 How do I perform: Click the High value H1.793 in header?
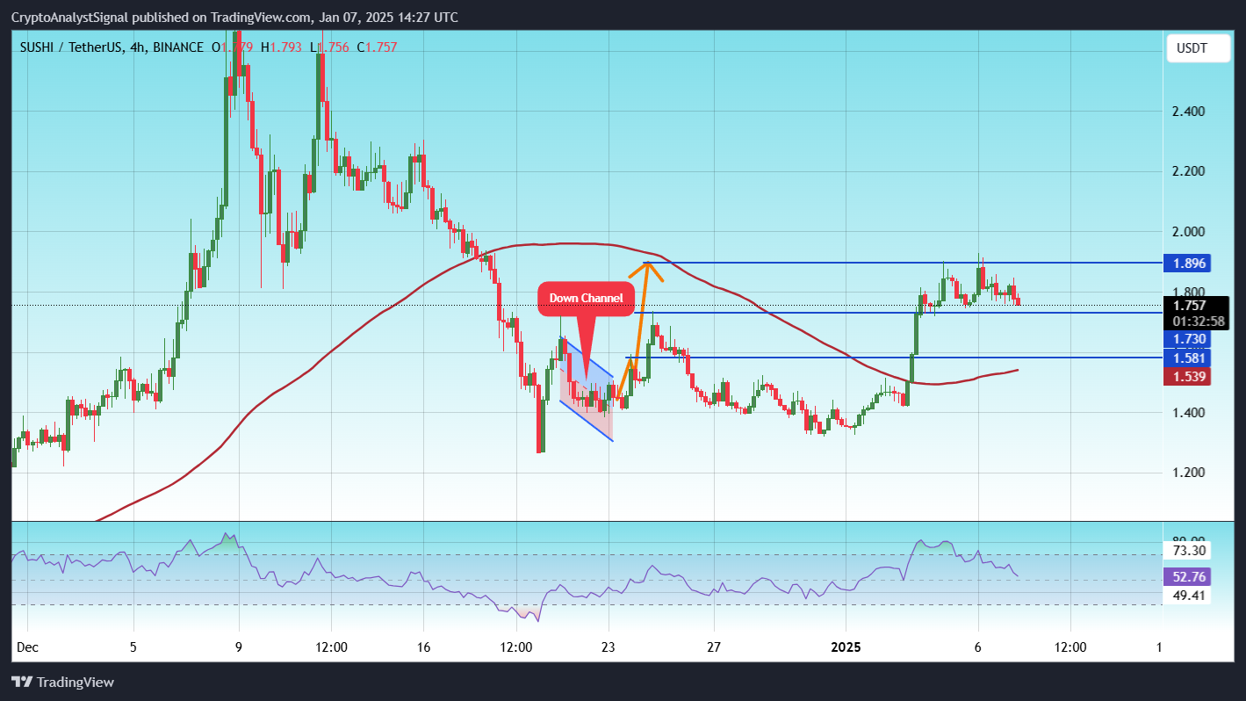(281, 47)
